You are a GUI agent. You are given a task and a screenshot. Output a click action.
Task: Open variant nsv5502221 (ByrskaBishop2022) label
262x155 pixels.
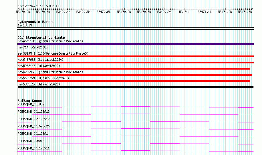click(x=43, y=78)
